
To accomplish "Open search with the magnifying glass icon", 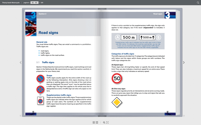I will [x=198, y=2].
